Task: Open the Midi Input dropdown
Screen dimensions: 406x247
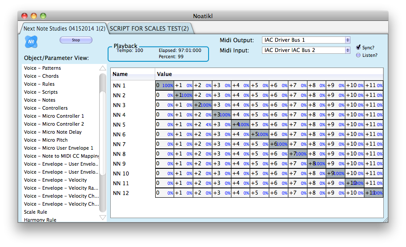Action: click(x=306, y=50)
